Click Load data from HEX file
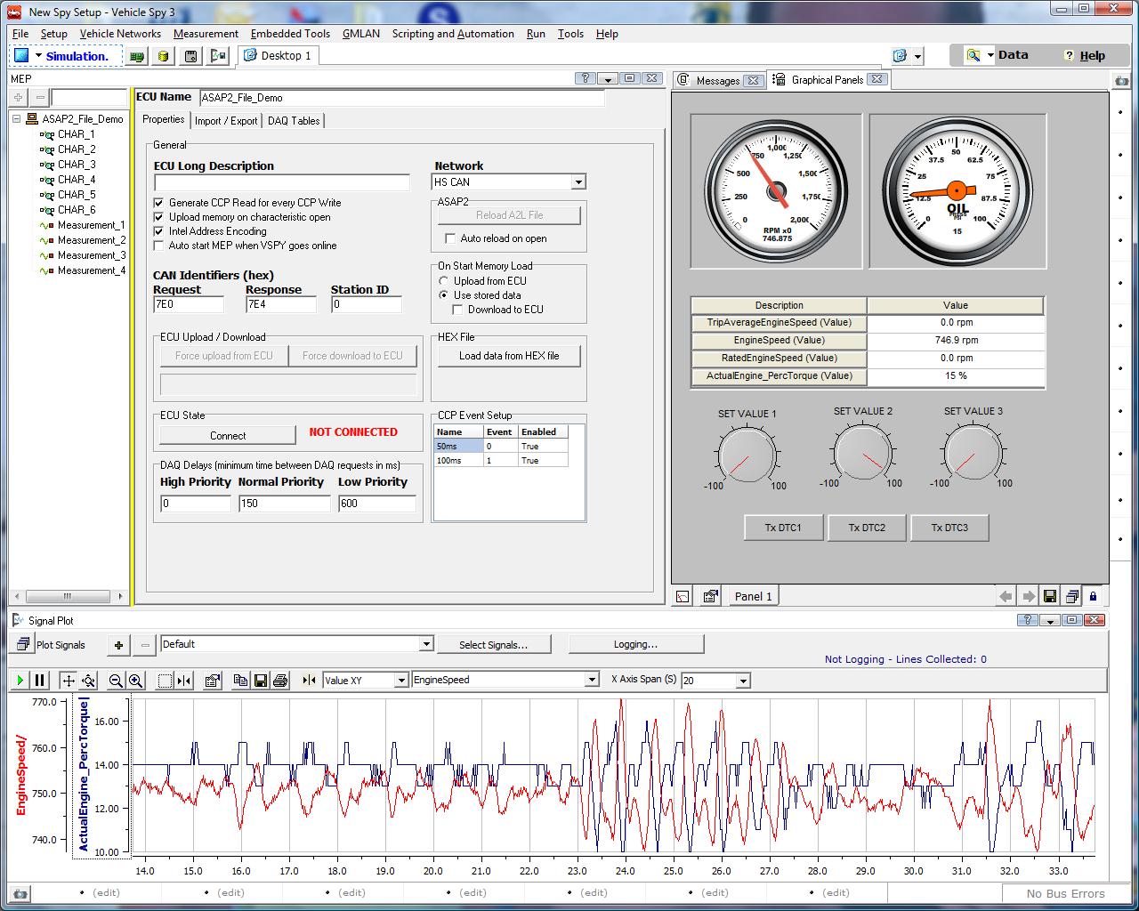 click(509, 356)
